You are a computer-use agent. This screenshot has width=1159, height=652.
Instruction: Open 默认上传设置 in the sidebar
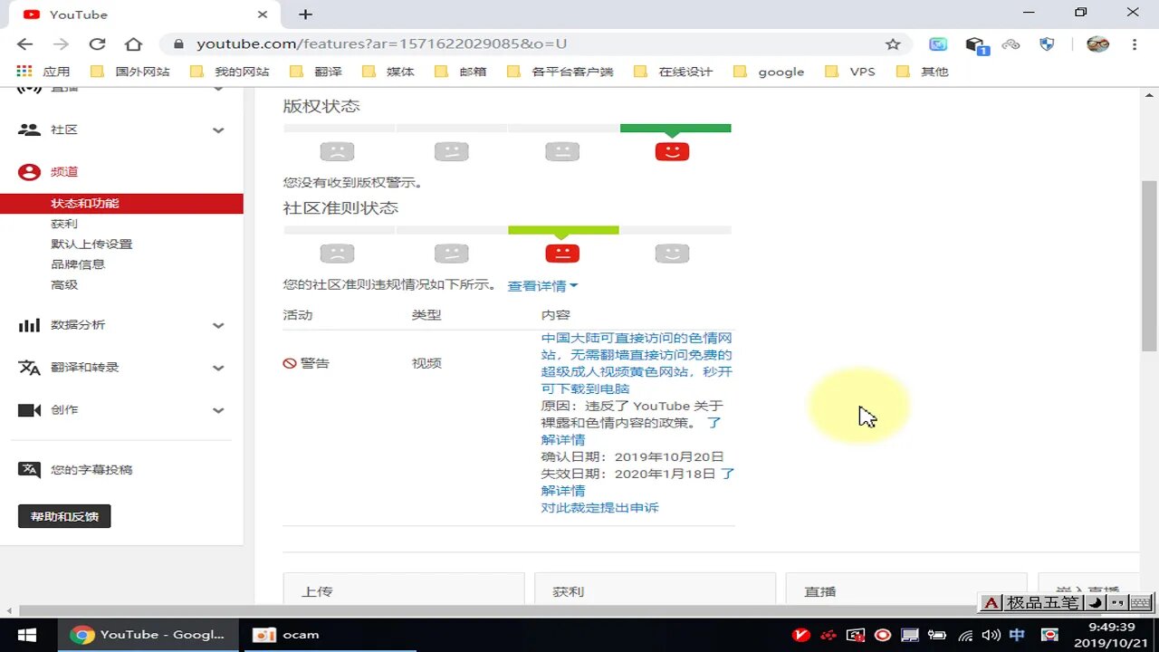point(91,244)
